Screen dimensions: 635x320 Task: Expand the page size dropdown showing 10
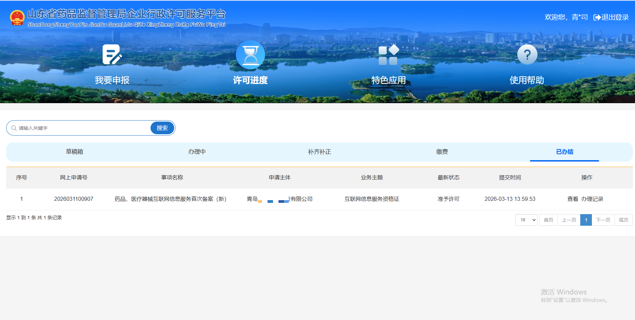526,220
